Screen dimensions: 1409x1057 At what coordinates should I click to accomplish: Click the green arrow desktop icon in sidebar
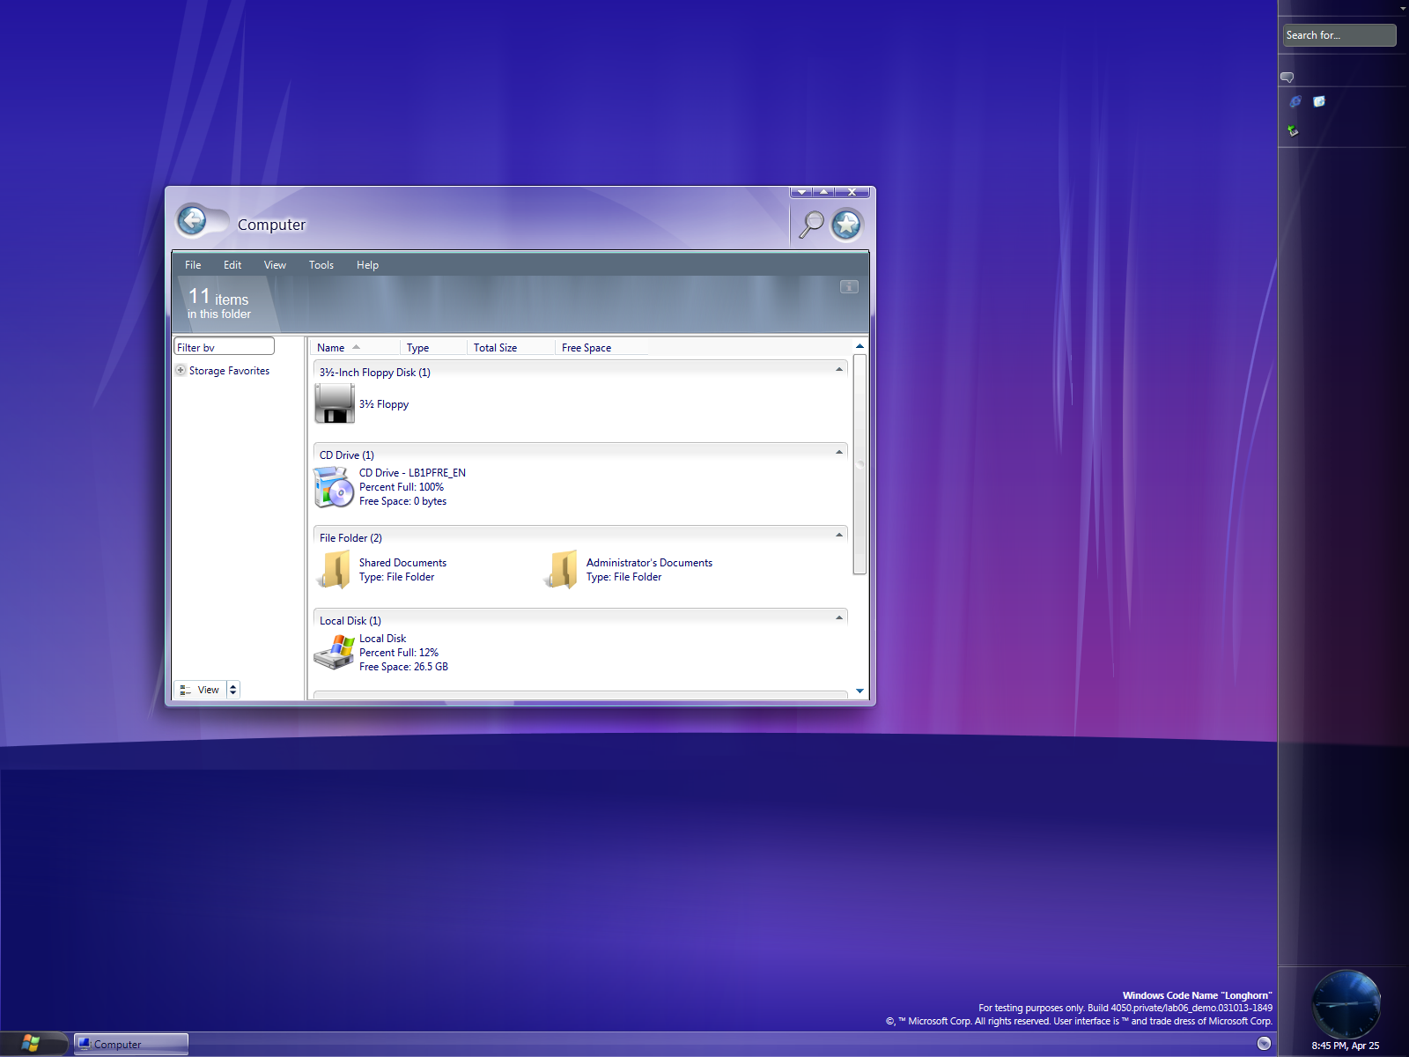tap(1293, 130)
